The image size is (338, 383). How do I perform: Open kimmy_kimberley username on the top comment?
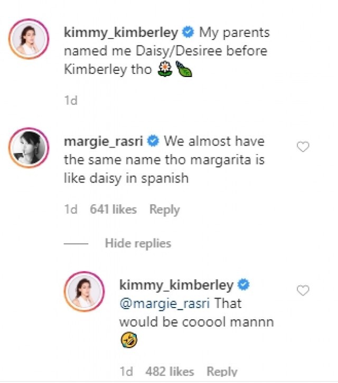[121, 33]
